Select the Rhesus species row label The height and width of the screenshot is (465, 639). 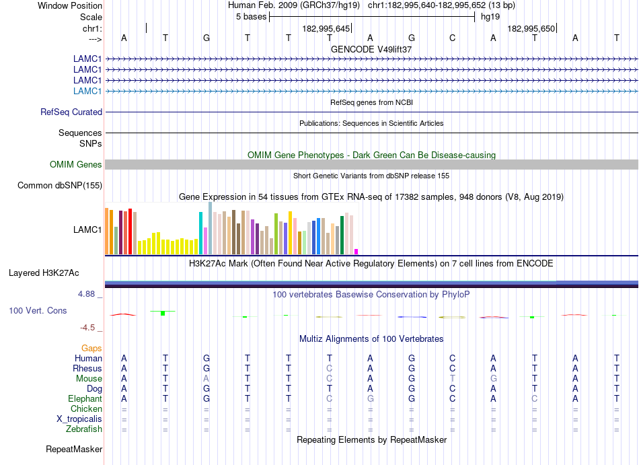pos(87,368)
